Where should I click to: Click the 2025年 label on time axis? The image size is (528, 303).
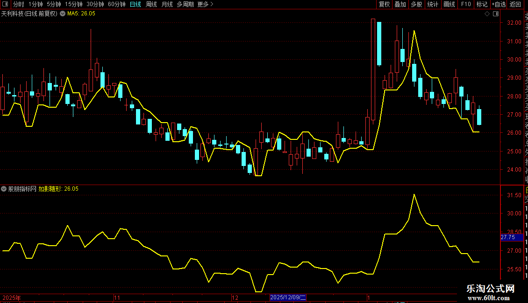[12, 297]
